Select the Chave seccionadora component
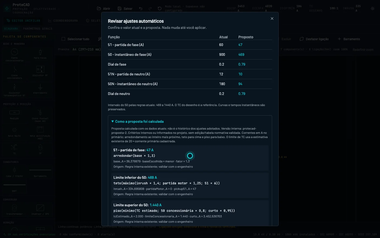The height and width of the screenshot is (238, 380). (14, 72)
